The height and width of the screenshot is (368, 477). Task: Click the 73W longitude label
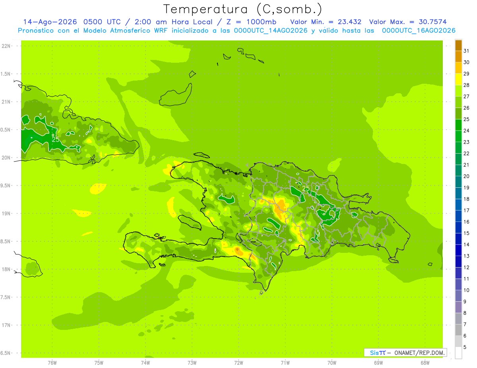tap(192, 363)
